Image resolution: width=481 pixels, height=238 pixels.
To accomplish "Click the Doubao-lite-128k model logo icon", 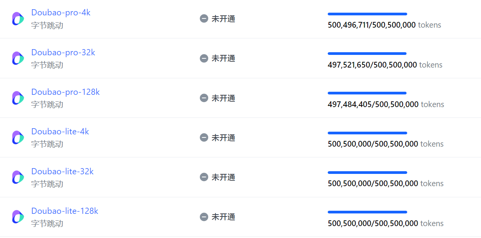I will [x=18, y=217].
